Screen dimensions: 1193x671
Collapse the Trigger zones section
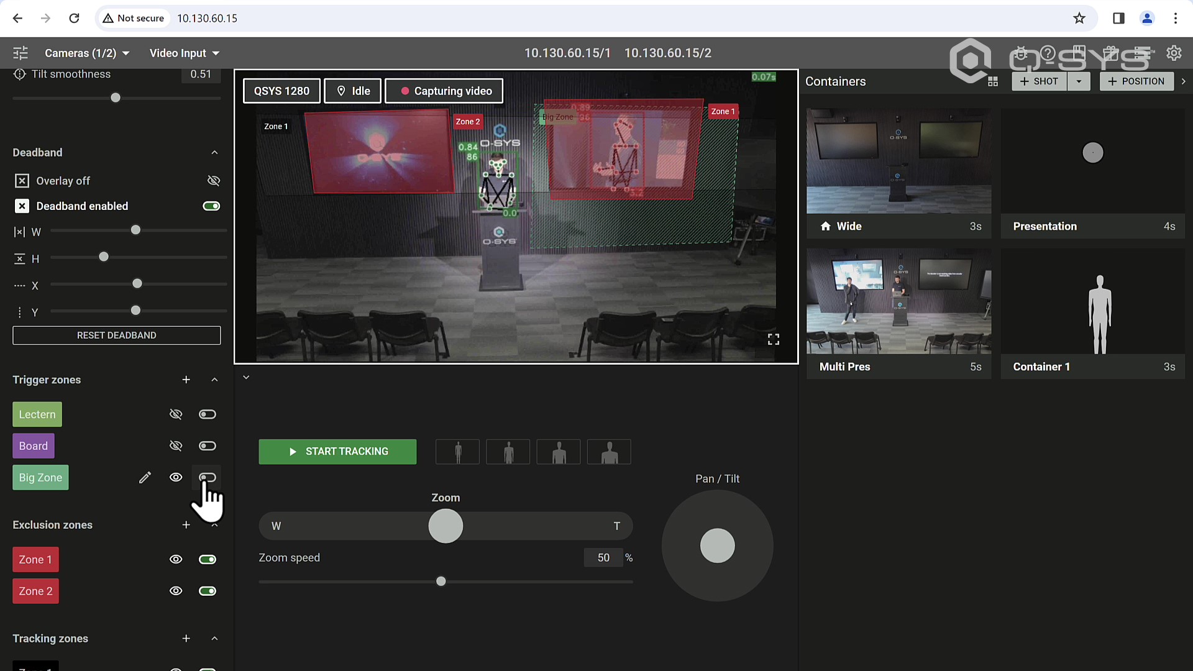click(x=214, y=380)
